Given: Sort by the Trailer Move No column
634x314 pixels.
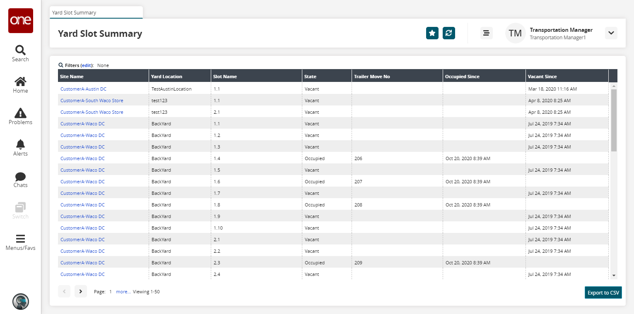Looking at the screenshot, I should [398, 77].
